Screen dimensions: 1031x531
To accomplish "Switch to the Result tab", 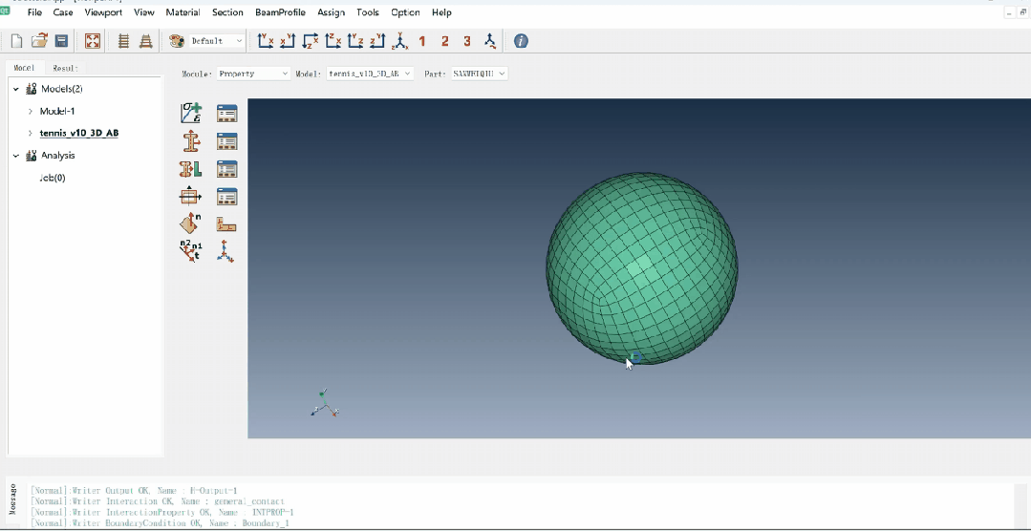I will pyautogui.click(x=65, y=68).
